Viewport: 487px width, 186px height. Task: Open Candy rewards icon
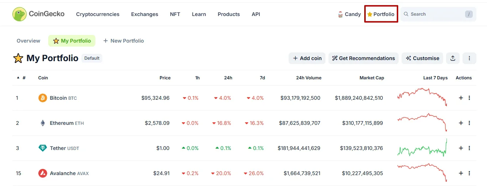[340, 14]
